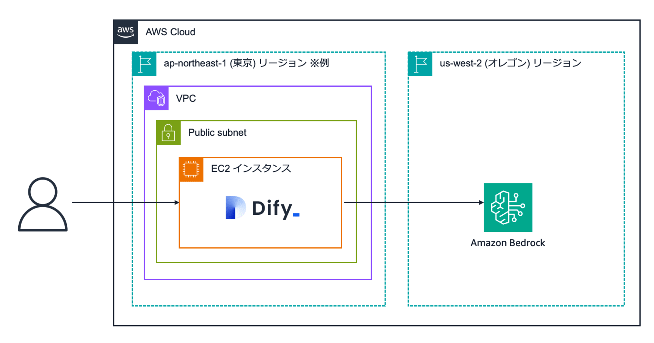Click the AWS logo icon
This screenshot has width=654, height=343.
click(x=126, y=32)
